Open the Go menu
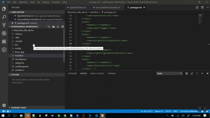The height and width of the screenshot is (118, 210). tap(39, 2)
